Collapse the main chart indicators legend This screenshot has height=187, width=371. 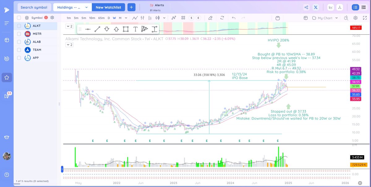(x=70, y=45)
